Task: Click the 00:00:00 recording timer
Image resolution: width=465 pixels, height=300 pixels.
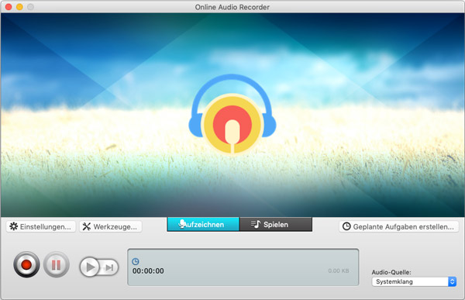Action: coord(148,271)
